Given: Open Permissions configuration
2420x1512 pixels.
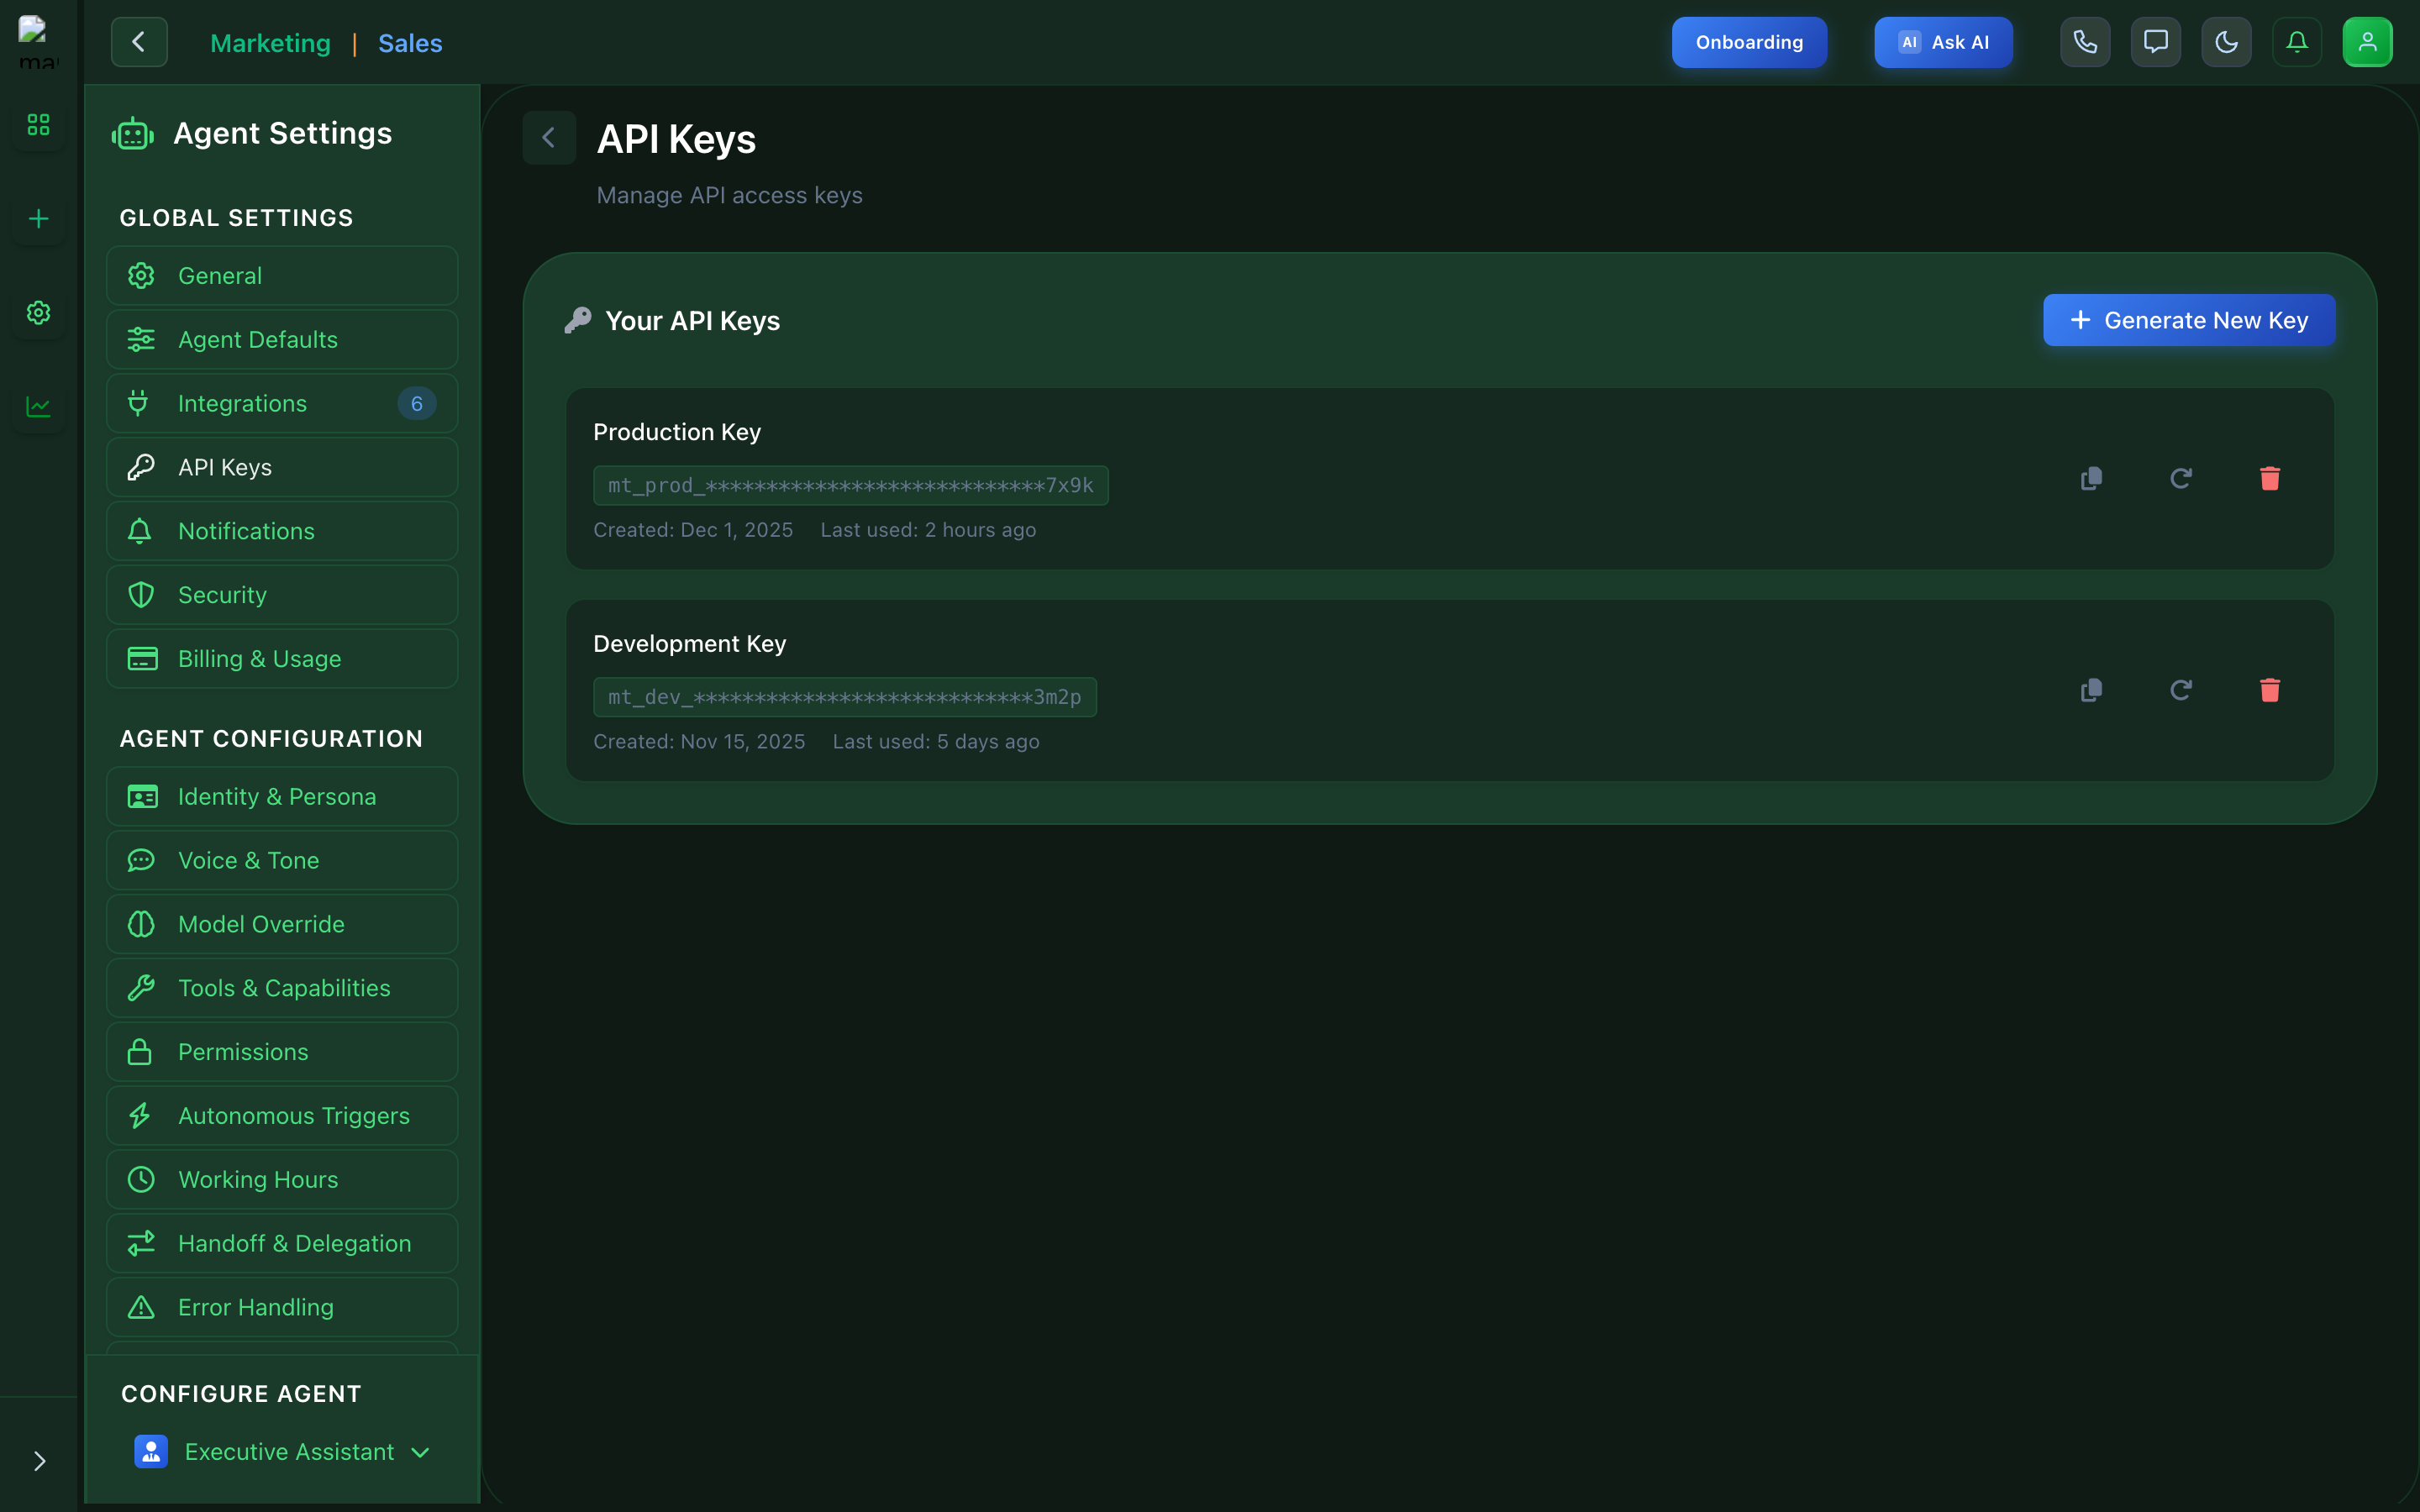Looking at the screenshot, I should 282,1052.
